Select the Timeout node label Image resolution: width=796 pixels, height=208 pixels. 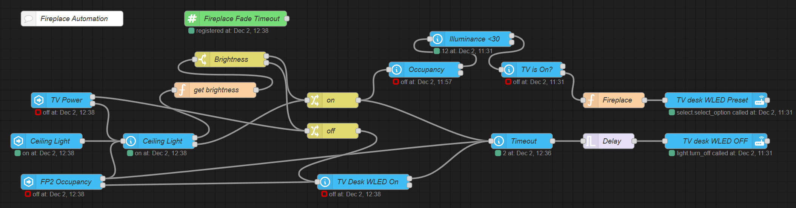point(523,141)
